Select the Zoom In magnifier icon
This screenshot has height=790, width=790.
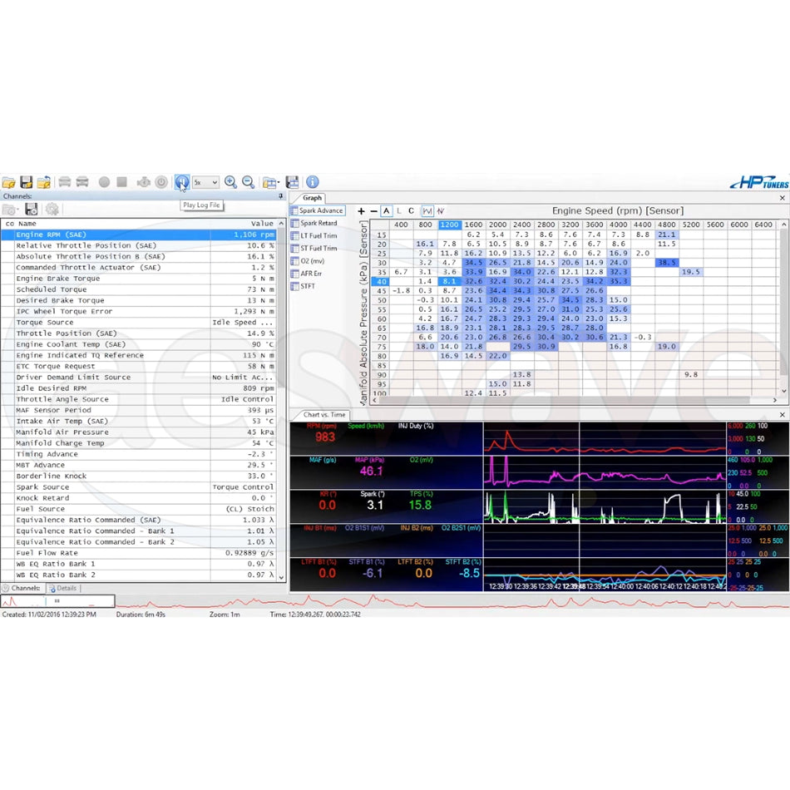231,181
